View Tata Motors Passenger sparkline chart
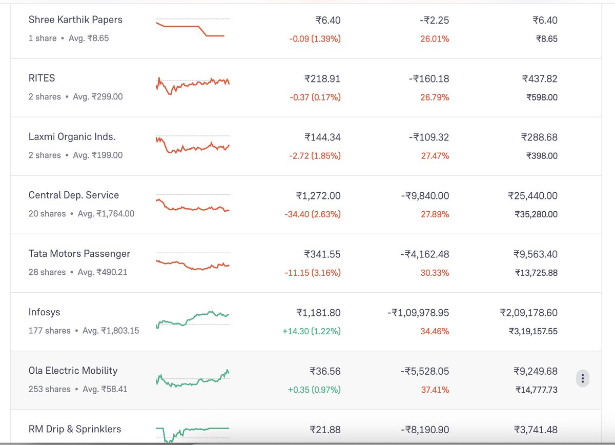 coord(193,262)
